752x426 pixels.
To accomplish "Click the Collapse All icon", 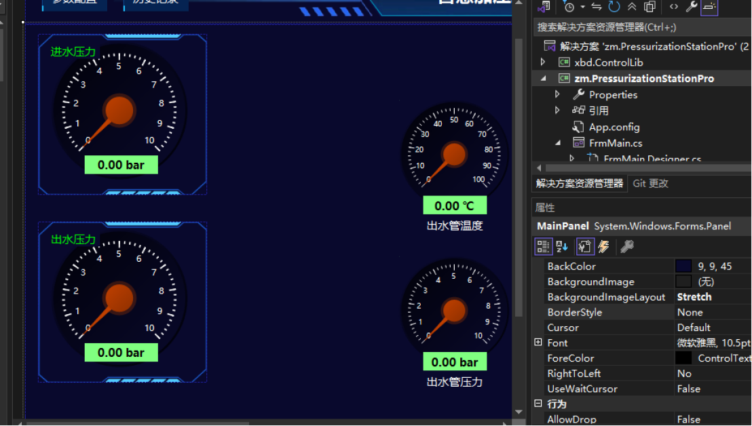I will point(632,7).
